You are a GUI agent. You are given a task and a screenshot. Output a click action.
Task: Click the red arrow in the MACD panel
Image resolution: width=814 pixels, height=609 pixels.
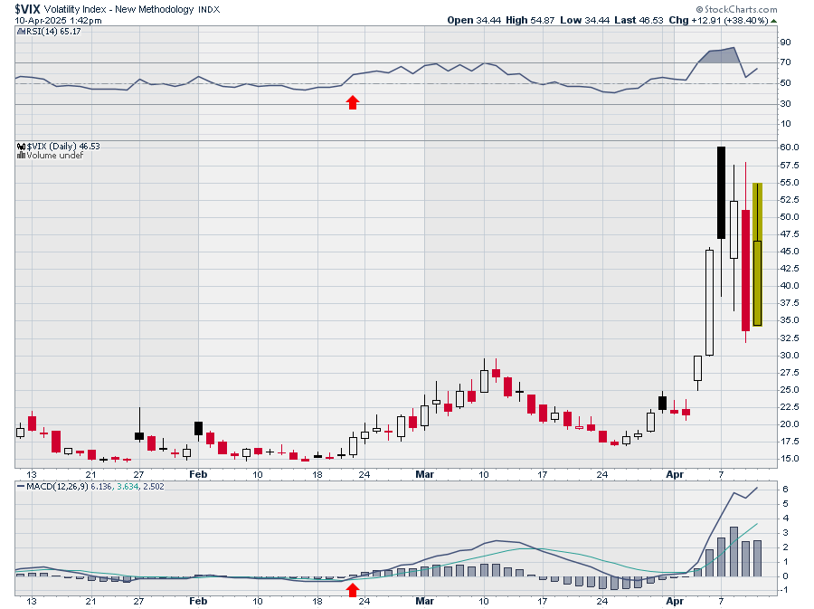353,590
